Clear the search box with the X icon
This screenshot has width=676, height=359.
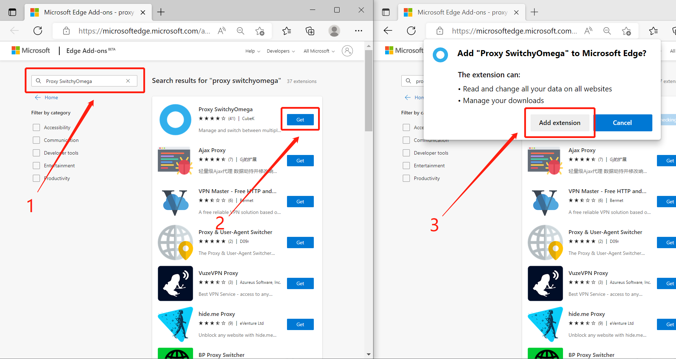(x=128, y=81)
